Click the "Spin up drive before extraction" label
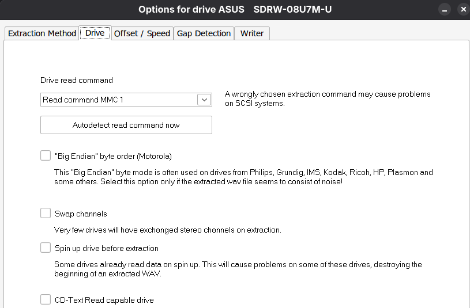This screenshot has height=308, width=470. click(x=106, y=248)
